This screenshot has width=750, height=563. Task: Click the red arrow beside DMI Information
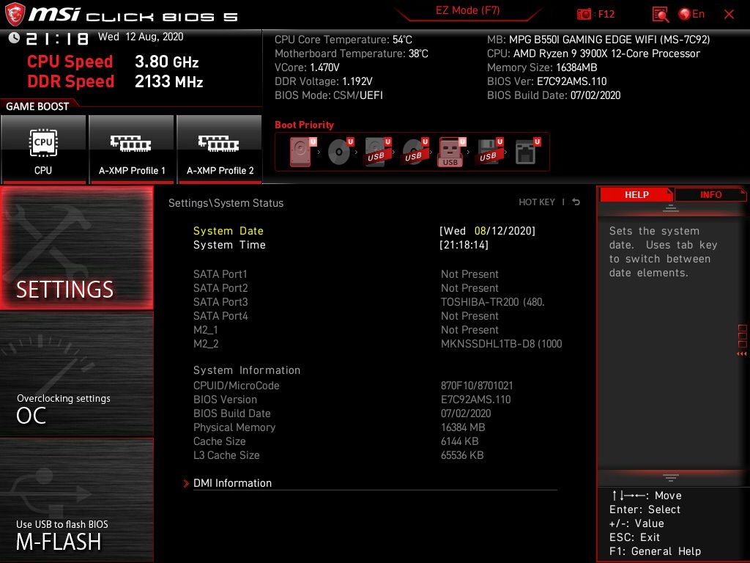(x=186, y=484)
